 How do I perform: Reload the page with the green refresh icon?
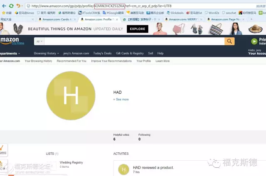point(11,6)
